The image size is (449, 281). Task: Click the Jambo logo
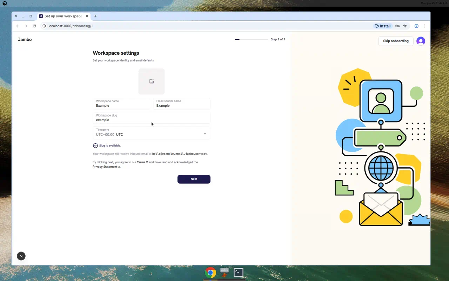tap(25, 40)
